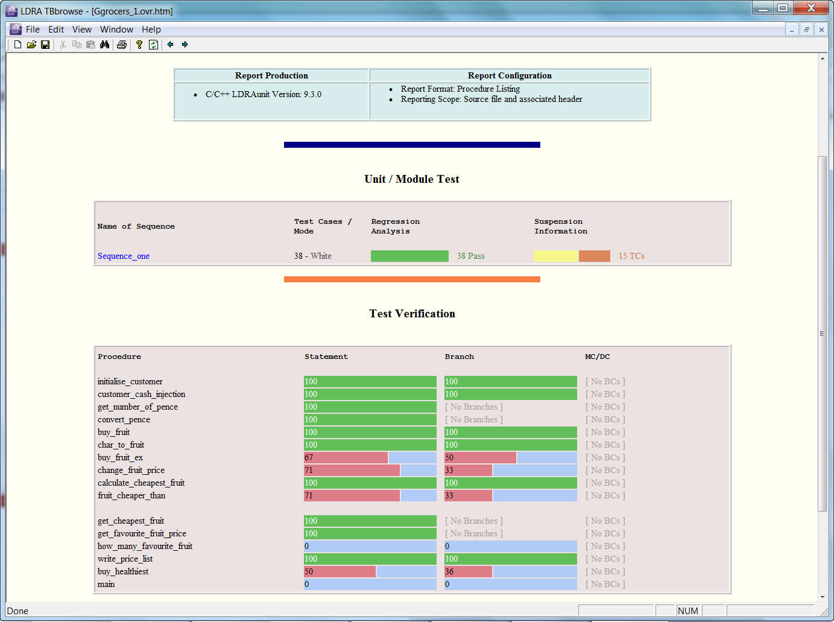Go forward using the right arrow icon
Screen dimensions: 834x622
click(x=185, y=45)
